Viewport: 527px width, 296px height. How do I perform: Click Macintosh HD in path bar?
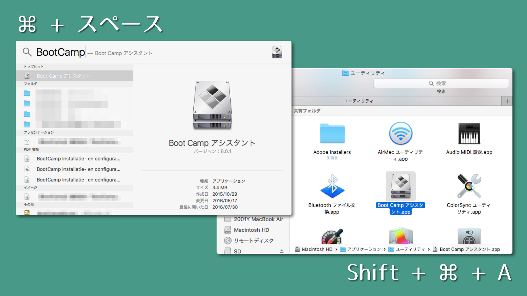pyautogui.click(x=314, y=249)
